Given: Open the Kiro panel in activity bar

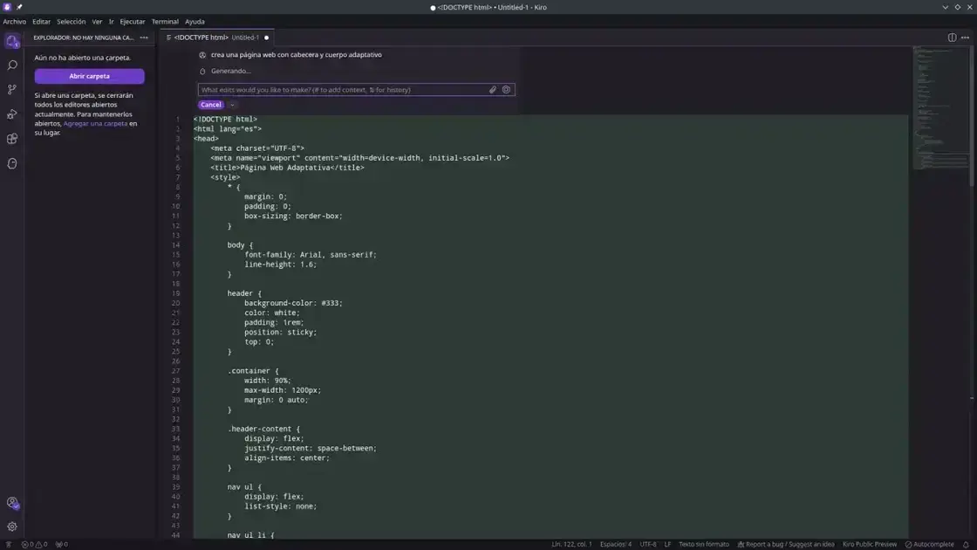Looking at the screenshot, I should 12,41.
